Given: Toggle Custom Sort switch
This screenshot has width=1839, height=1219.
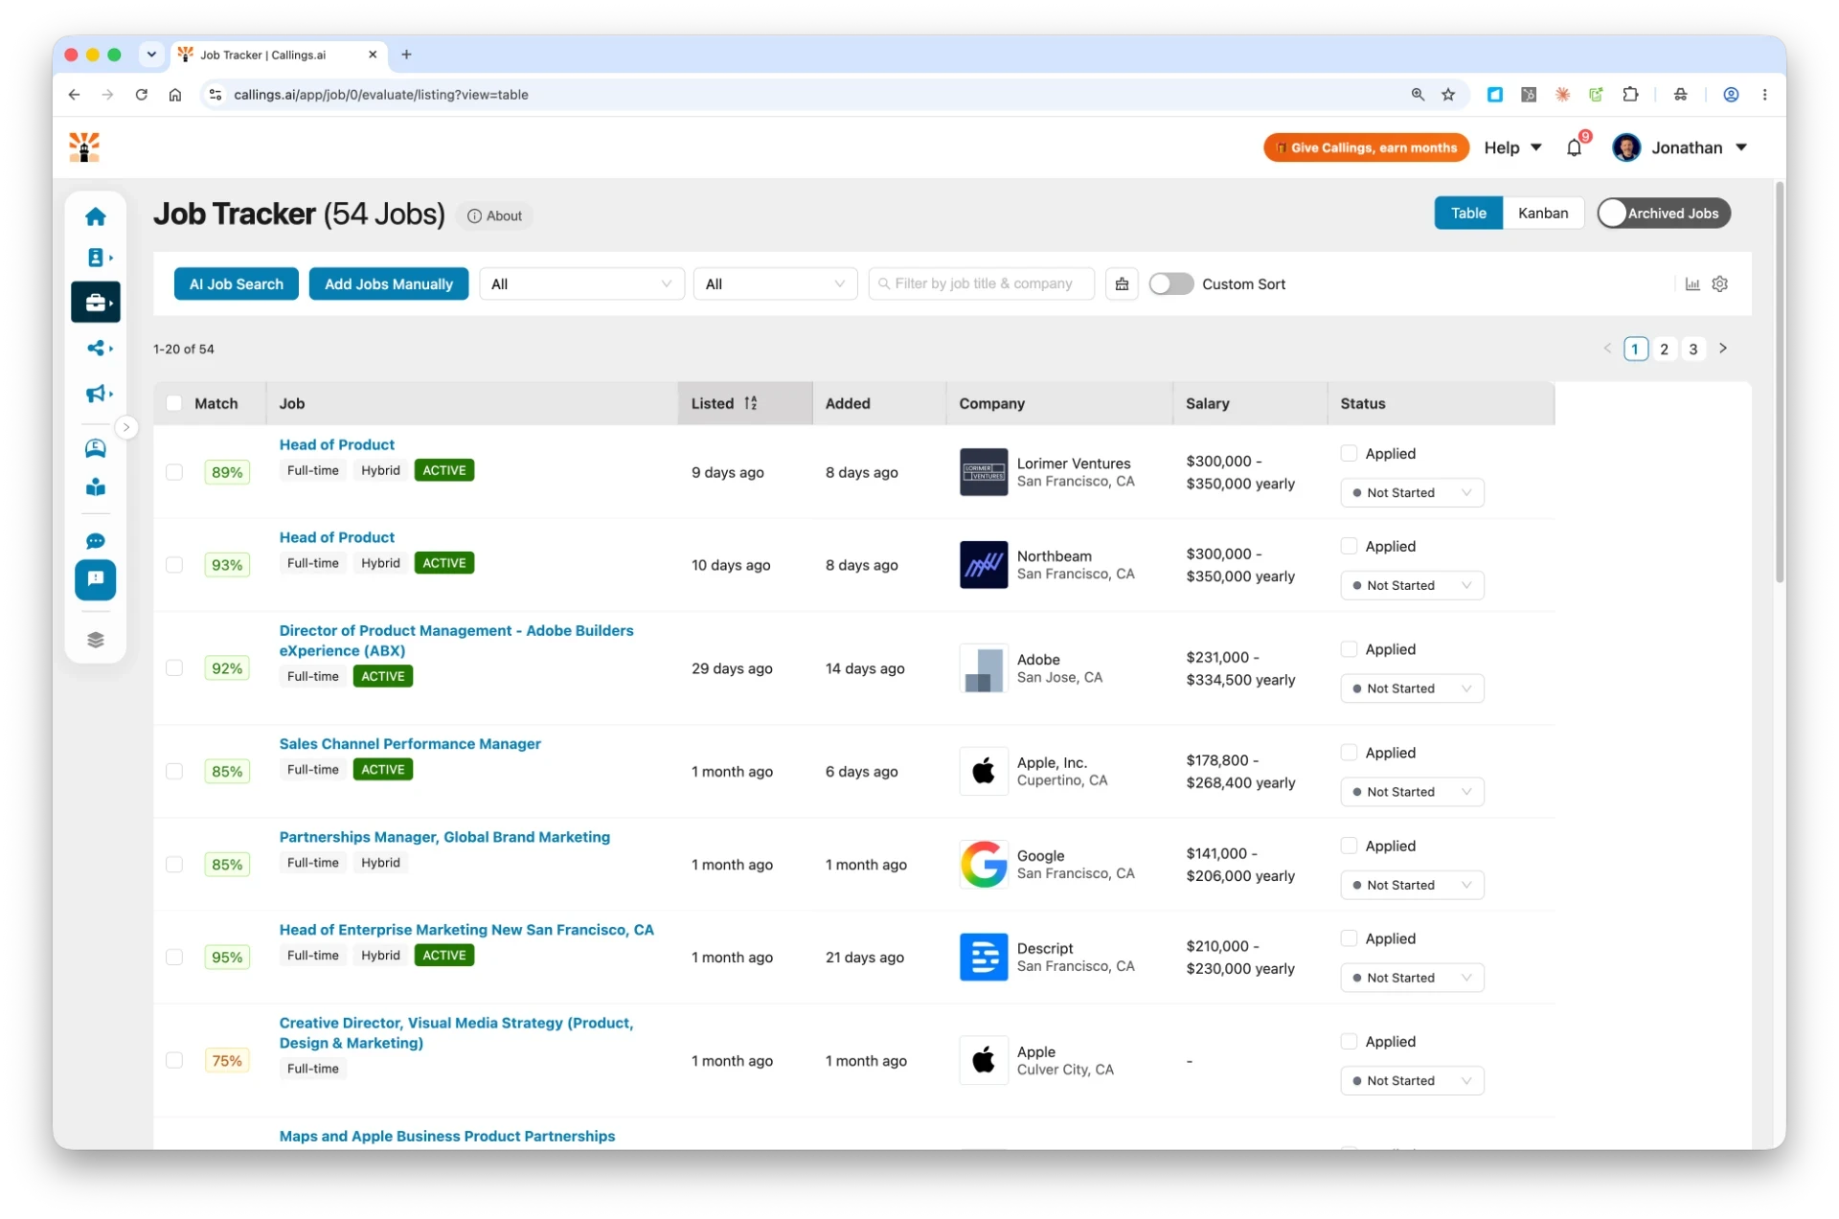Looking at the screenshot, I should click(1170, 284).
